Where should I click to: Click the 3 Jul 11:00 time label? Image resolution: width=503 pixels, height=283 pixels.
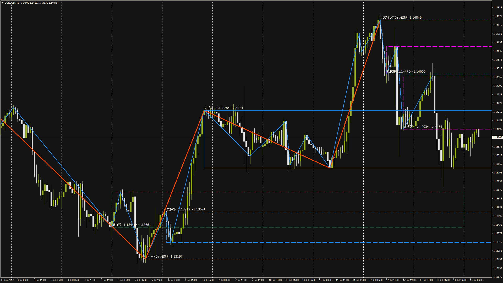pyautogui.click(x=40, y=280)
